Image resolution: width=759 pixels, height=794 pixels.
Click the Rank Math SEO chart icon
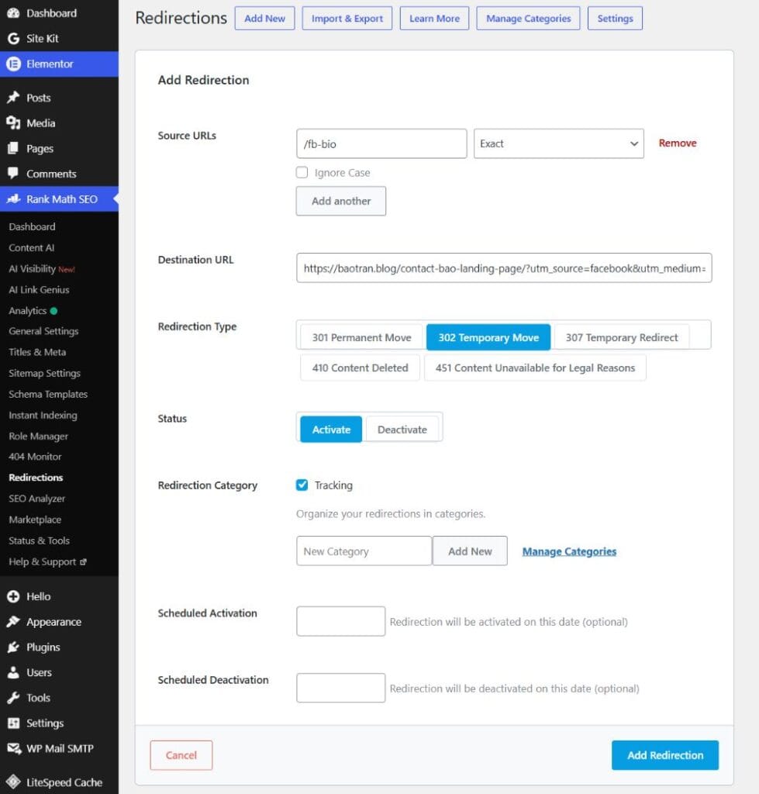pos(14,198)
